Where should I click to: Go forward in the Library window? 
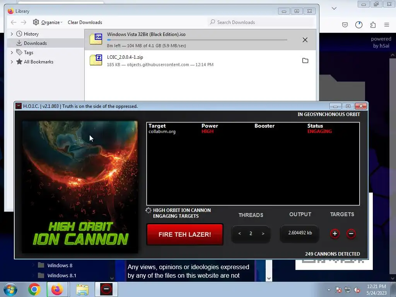tap(24, 22)
